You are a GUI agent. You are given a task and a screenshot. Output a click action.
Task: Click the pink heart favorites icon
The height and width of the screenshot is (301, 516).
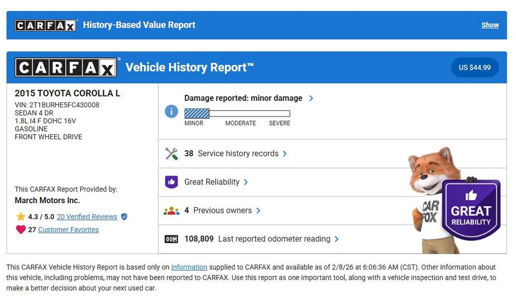(21, 230)
